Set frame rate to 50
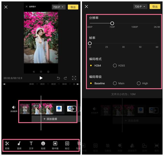 pos(140,47)
